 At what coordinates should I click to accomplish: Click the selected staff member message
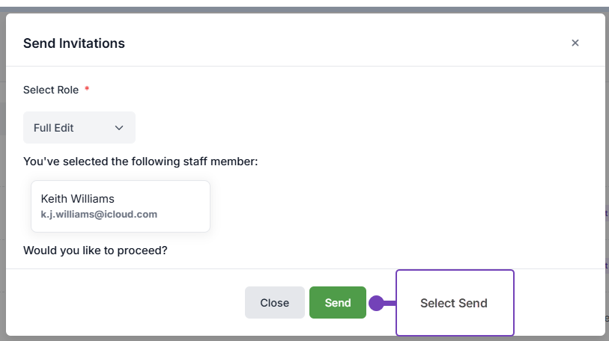(140, 161)
